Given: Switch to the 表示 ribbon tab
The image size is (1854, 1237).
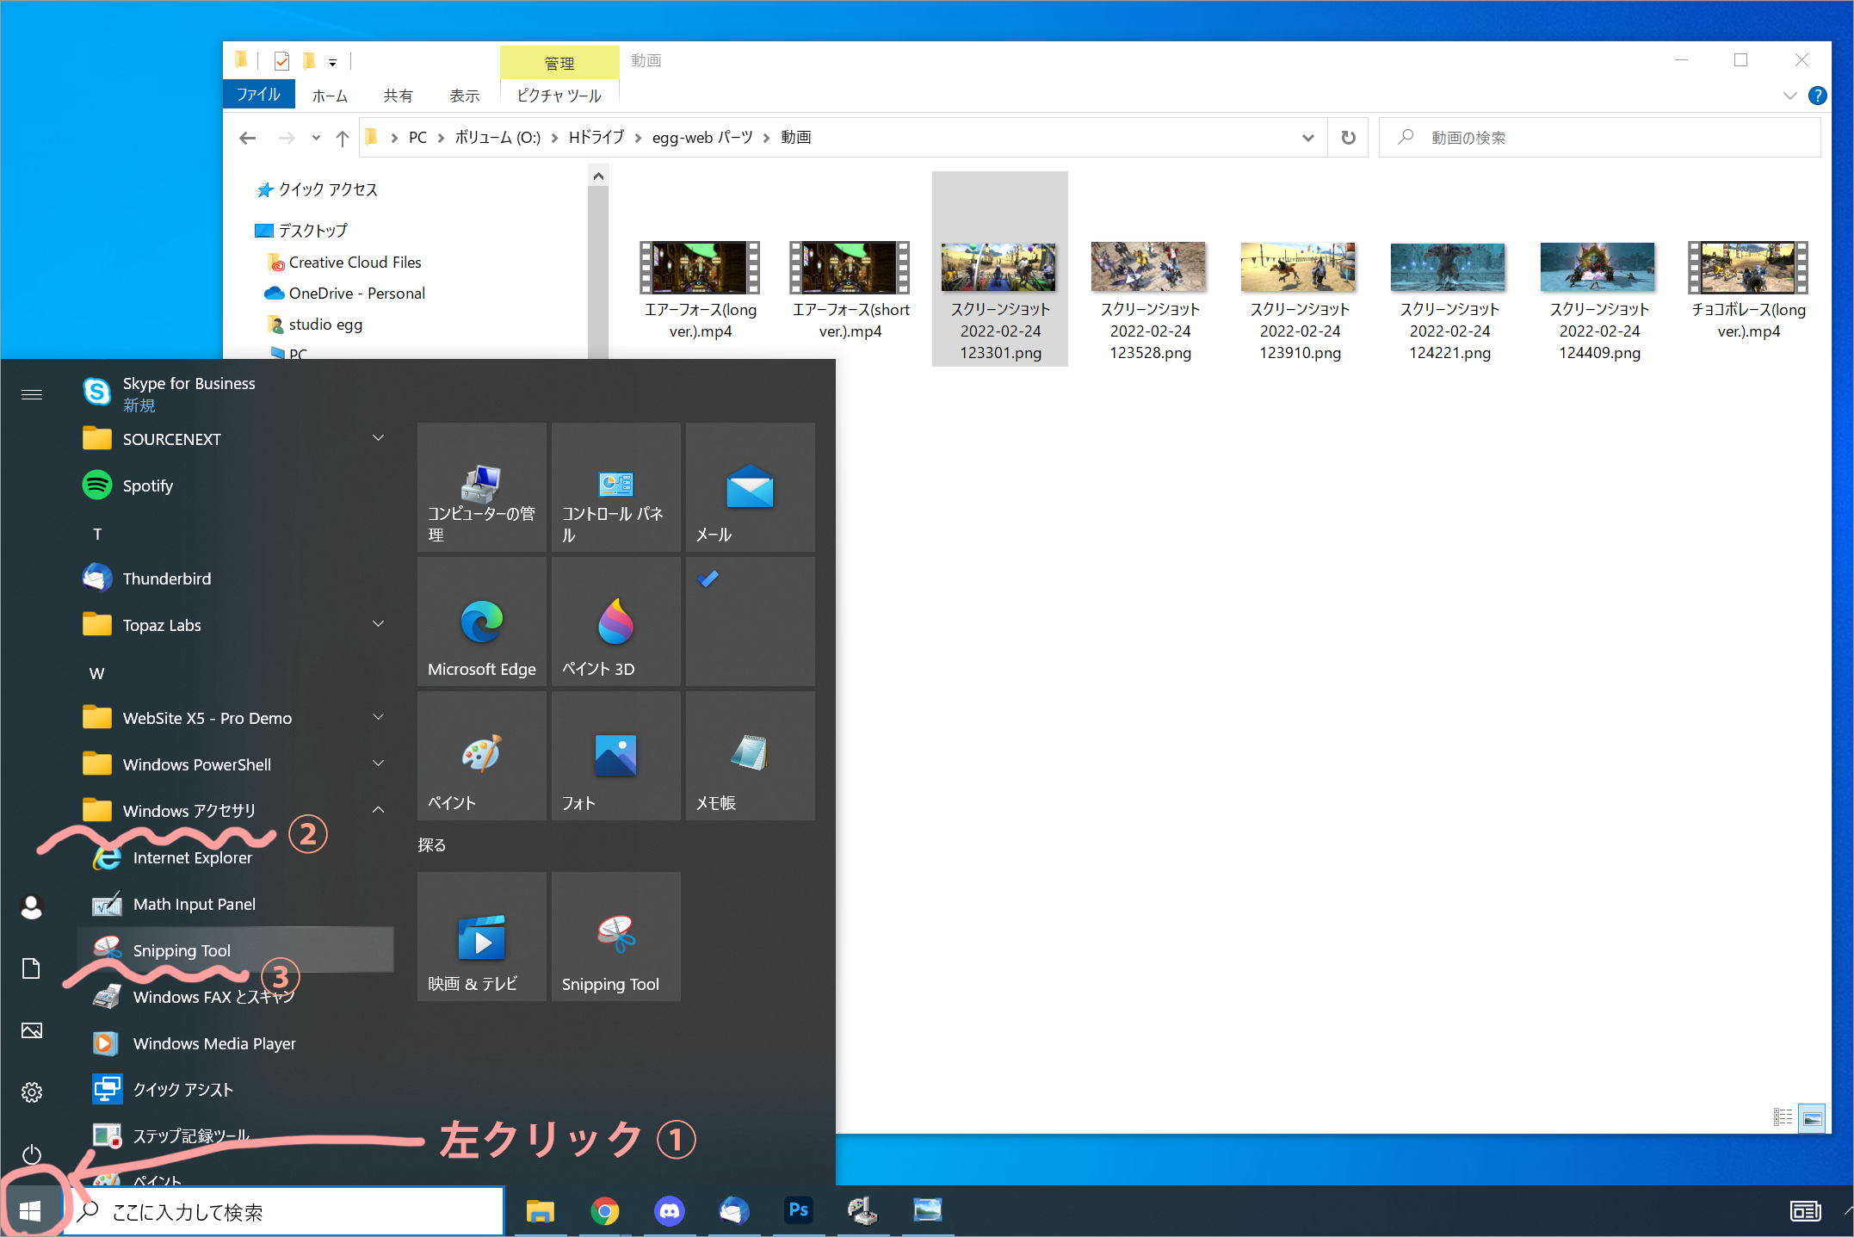Looking at the screenshot, I should point(464,96).
